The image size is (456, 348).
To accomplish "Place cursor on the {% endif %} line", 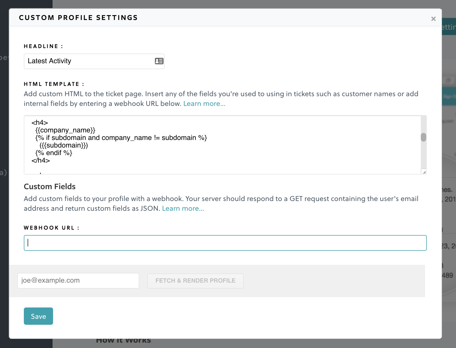I will tap(54, 153).
